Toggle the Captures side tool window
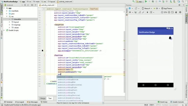Image resolution: width=188 pixels, height=106 pixels. pyautogui.click(x=1, y=34)
